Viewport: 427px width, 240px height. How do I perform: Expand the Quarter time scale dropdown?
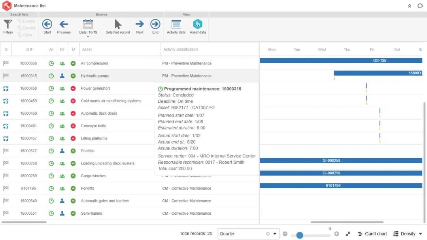pyautogui.click(x=275, y=234)
